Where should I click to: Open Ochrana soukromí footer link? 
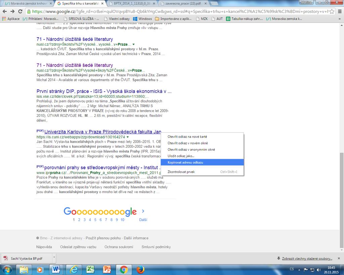pos(119,247)
